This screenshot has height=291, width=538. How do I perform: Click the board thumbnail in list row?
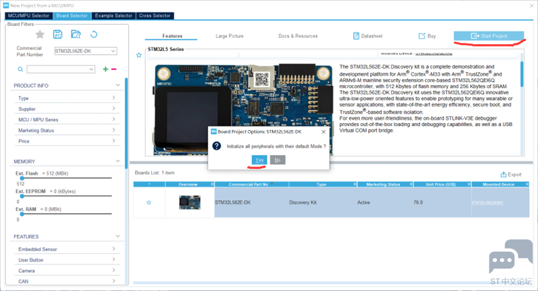coord(190,203)
